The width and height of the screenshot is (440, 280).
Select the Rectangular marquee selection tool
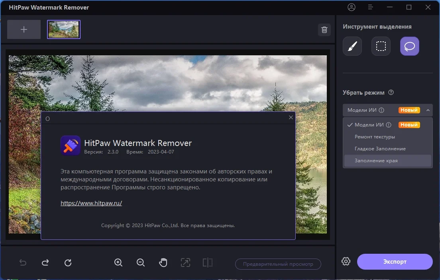(x=381, y=46)
